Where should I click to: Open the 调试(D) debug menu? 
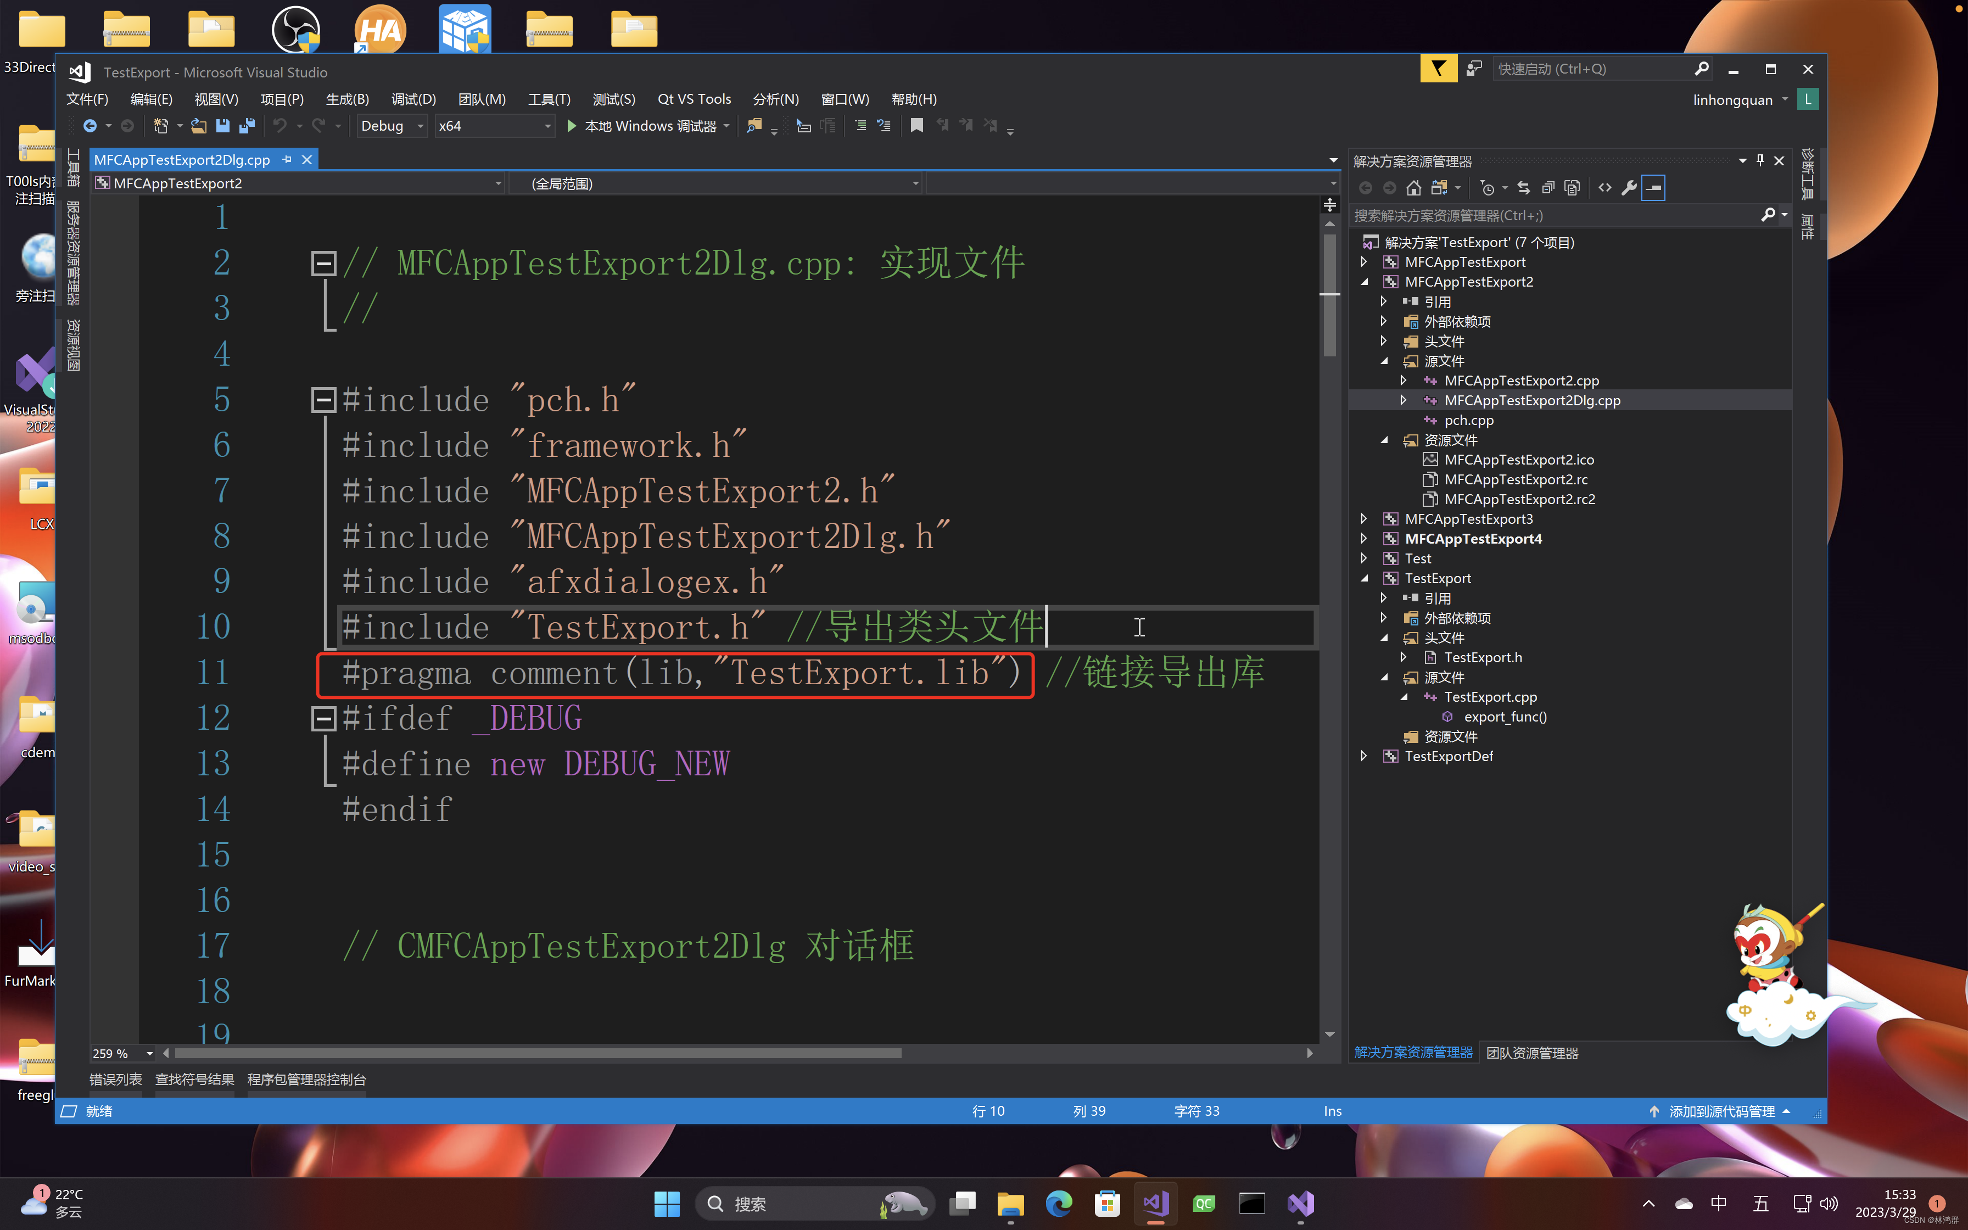pos(413,98)
